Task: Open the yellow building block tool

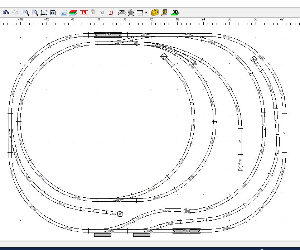Action: (155, 13)
